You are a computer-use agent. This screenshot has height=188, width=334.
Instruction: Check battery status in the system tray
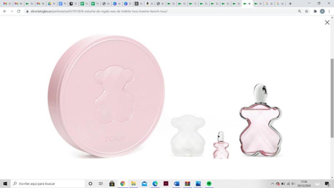tap(283, 183)
